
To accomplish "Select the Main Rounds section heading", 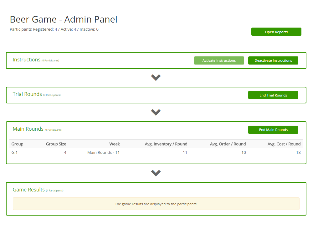I will [x=28, y=129].
